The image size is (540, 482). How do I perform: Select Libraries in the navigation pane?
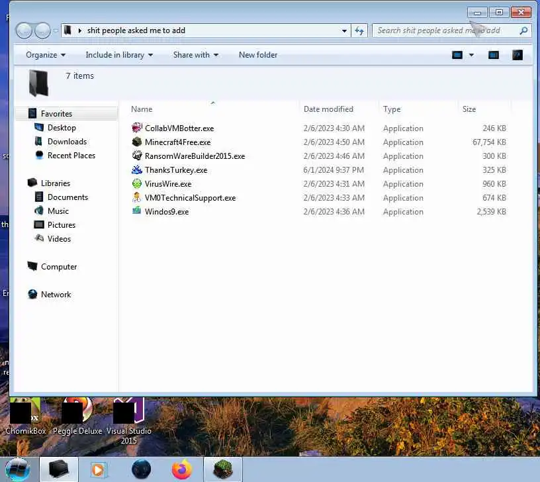tap(55, 183)
